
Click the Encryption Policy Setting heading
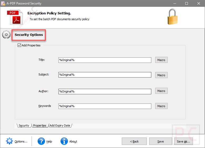pos(49,13)
